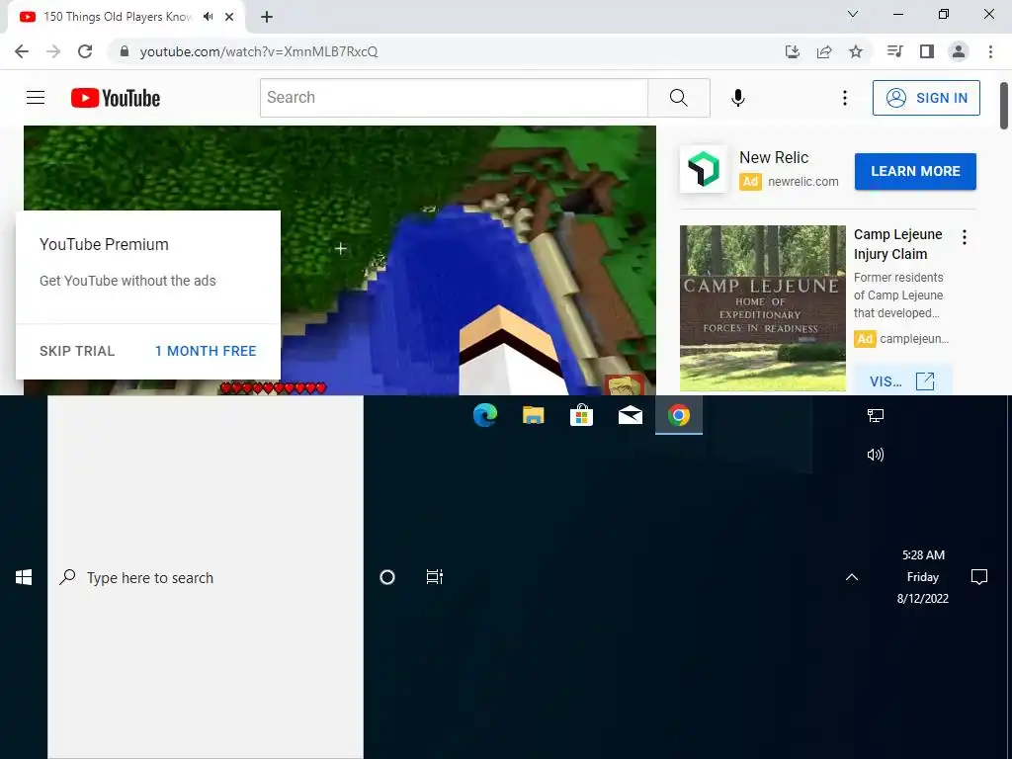Click the address bar URL
This screenshot has width=1012, height=759.
tap(259, 51)
